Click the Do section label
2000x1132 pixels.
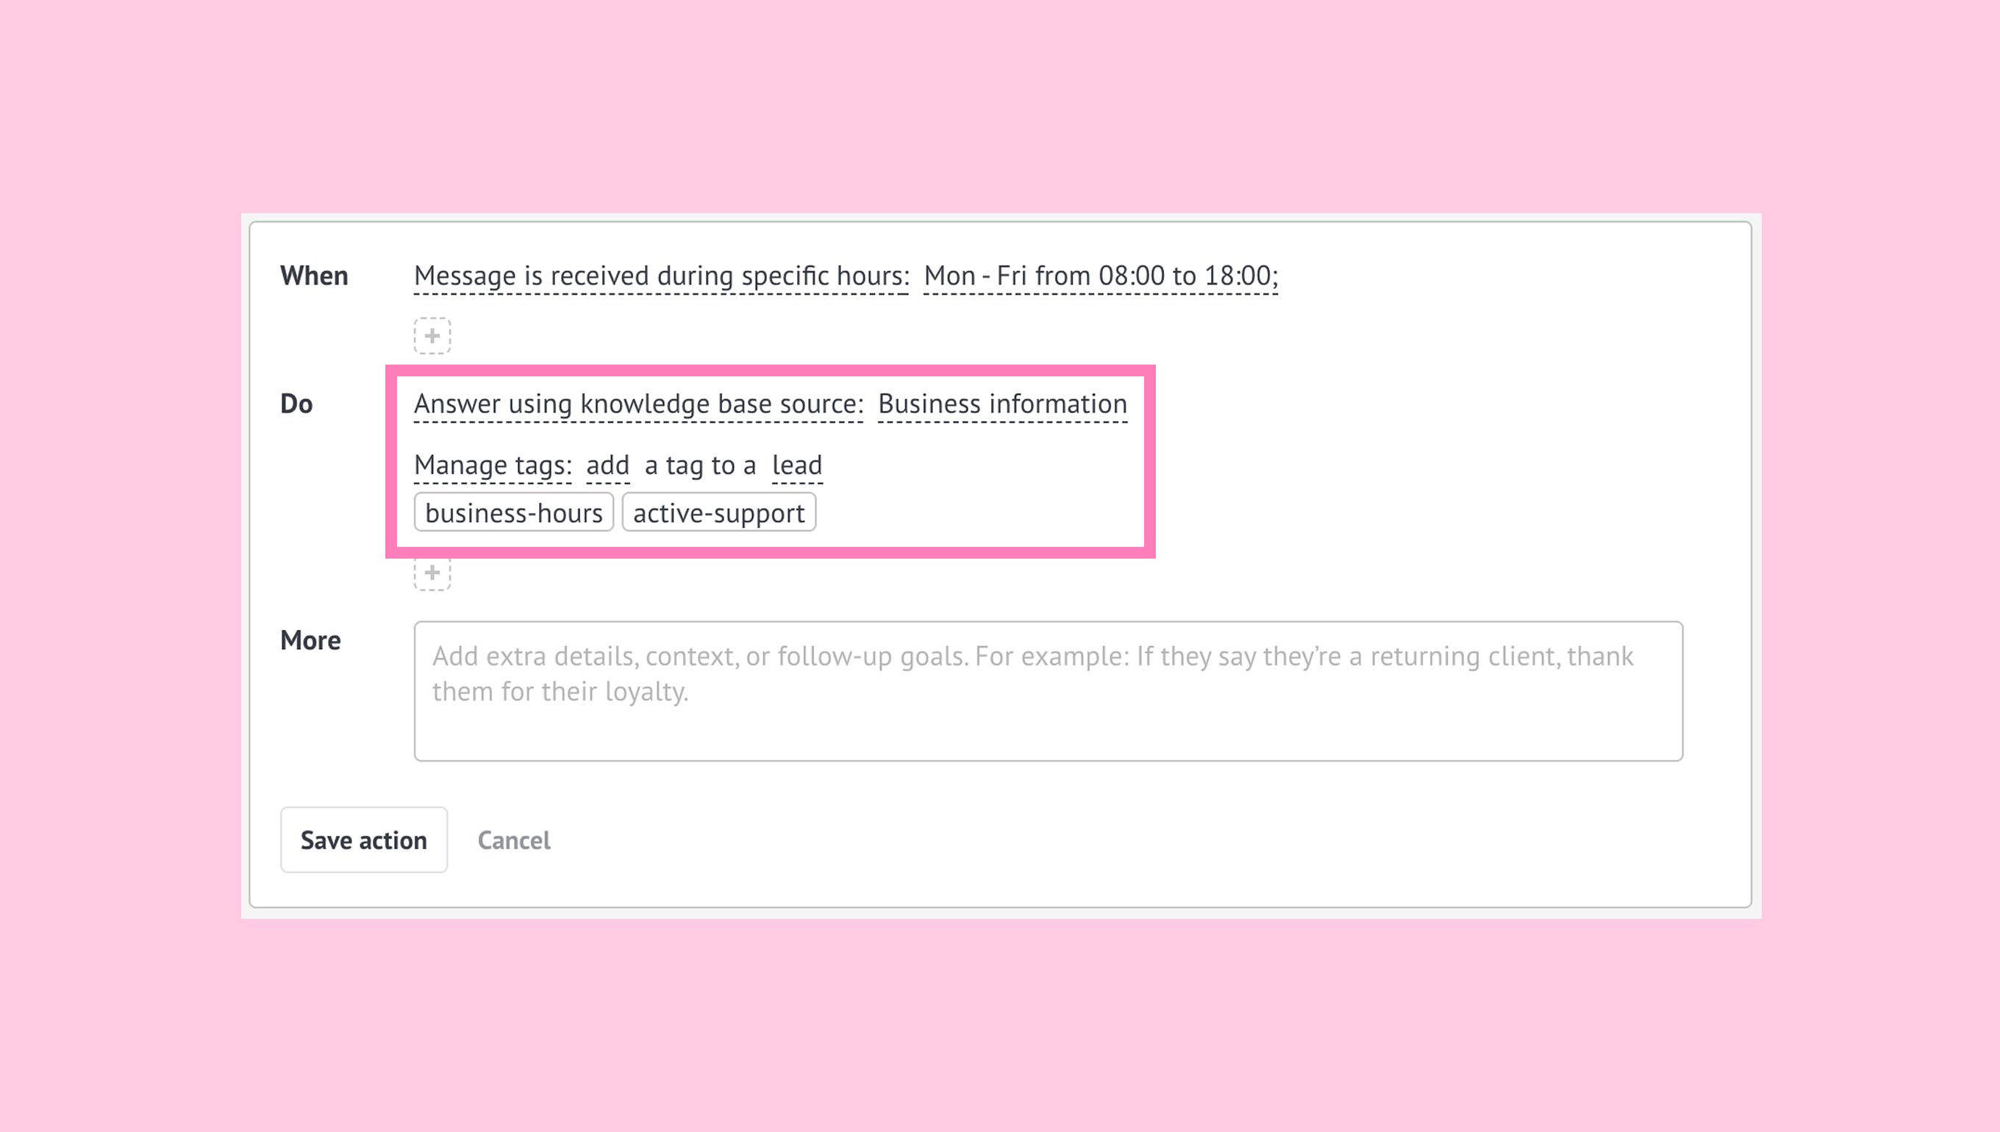tap(296, 404)
